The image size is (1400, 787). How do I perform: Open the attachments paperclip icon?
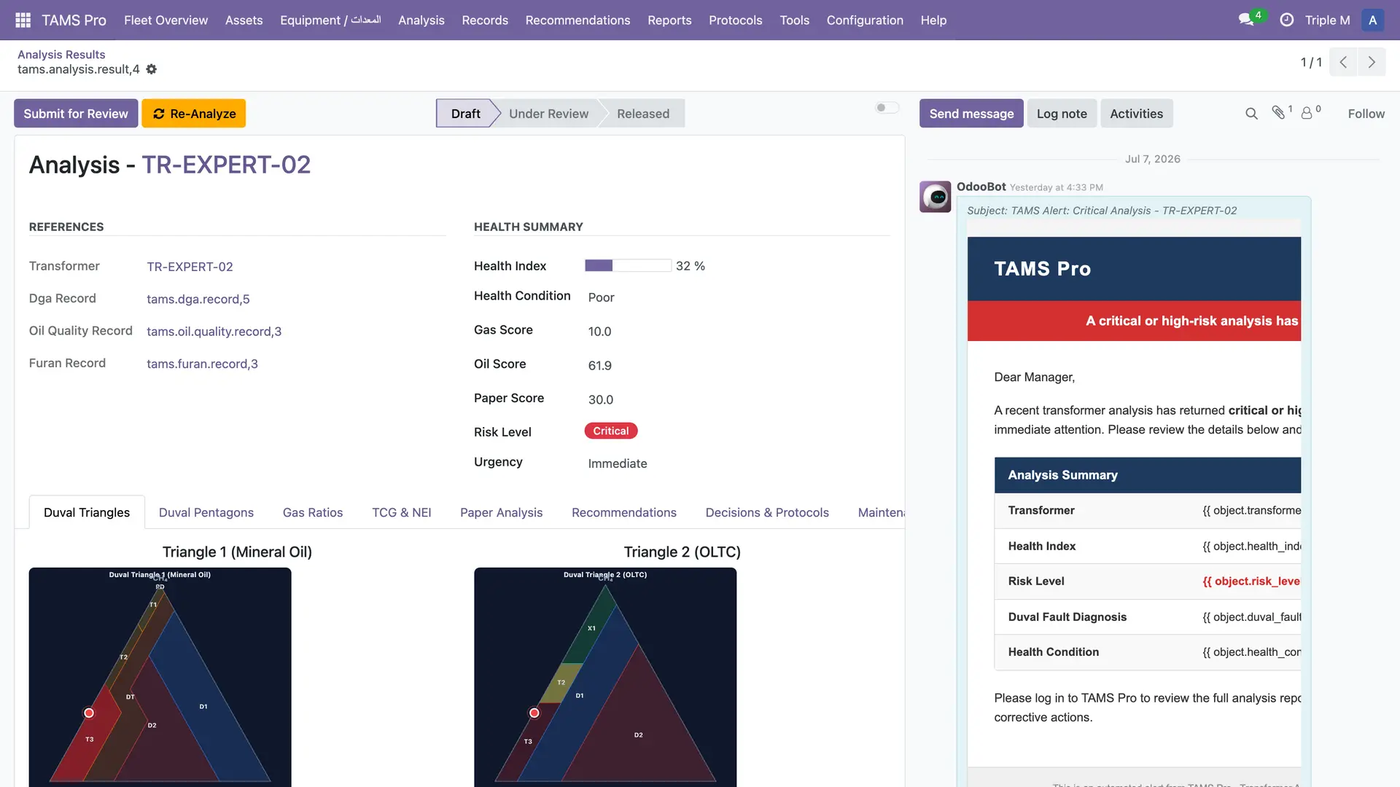pyautogui.click(x=1279, y=112)
